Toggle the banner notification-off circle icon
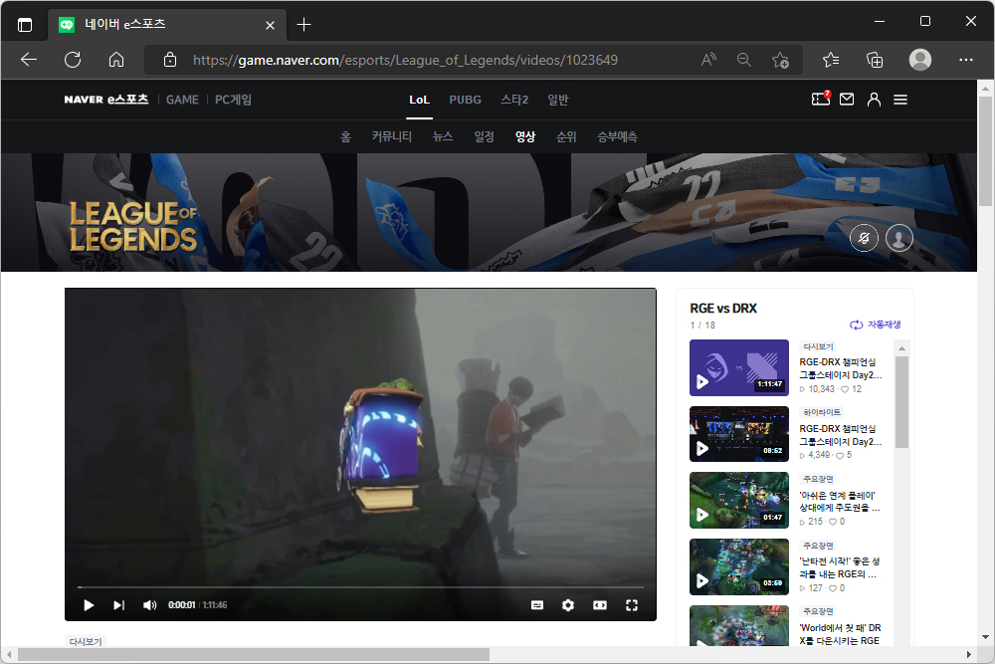 [x=864, y=239]
